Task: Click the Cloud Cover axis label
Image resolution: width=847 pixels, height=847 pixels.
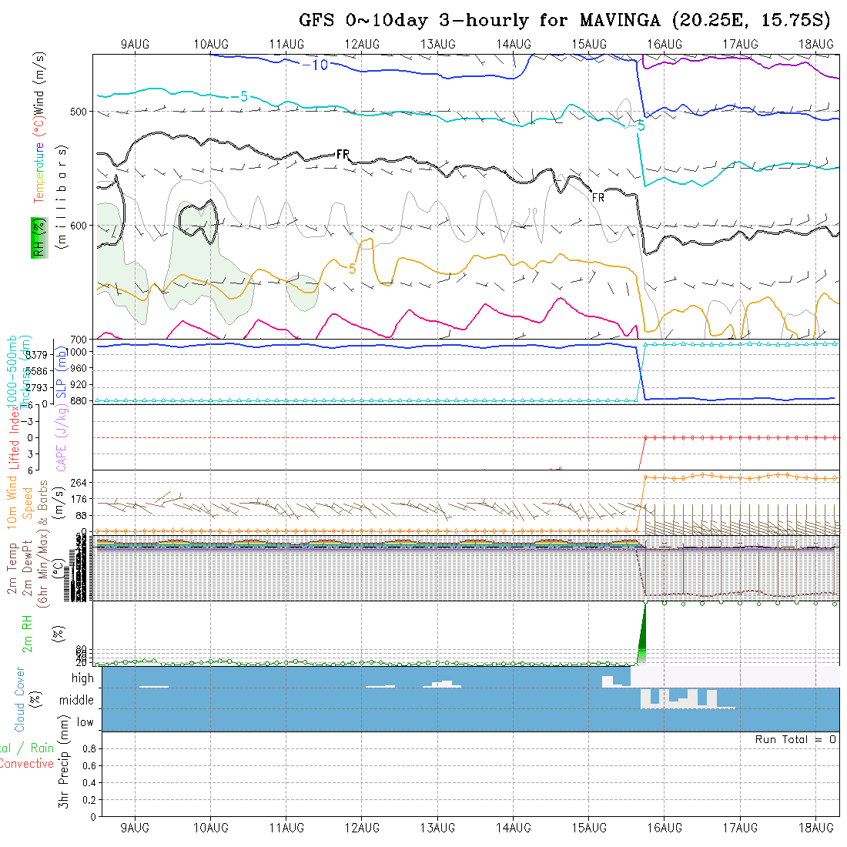Action: 20,699
